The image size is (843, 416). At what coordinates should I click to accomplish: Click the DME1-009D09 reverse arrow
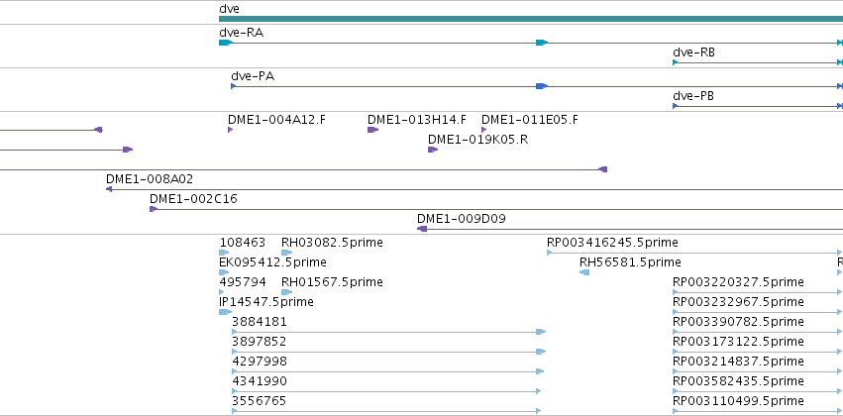click(x=422, y=229)
